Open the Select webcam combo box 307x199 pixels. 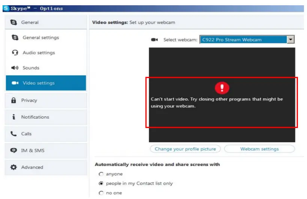(247, 39)
